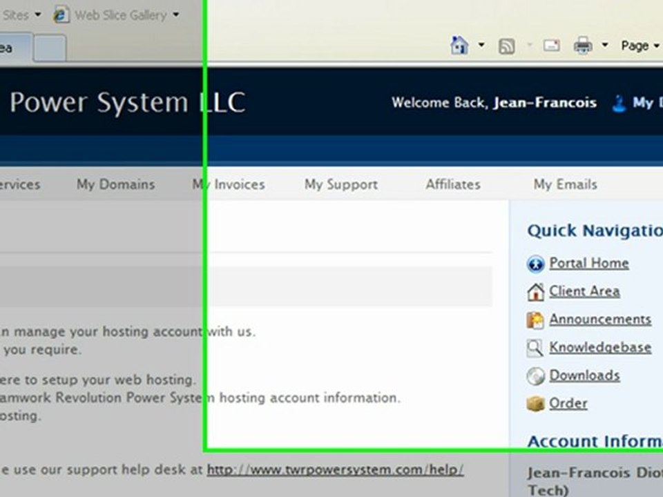Viewport: 663px width, 497px height.
Task: Open the Page menu
Action: (640, 46)
